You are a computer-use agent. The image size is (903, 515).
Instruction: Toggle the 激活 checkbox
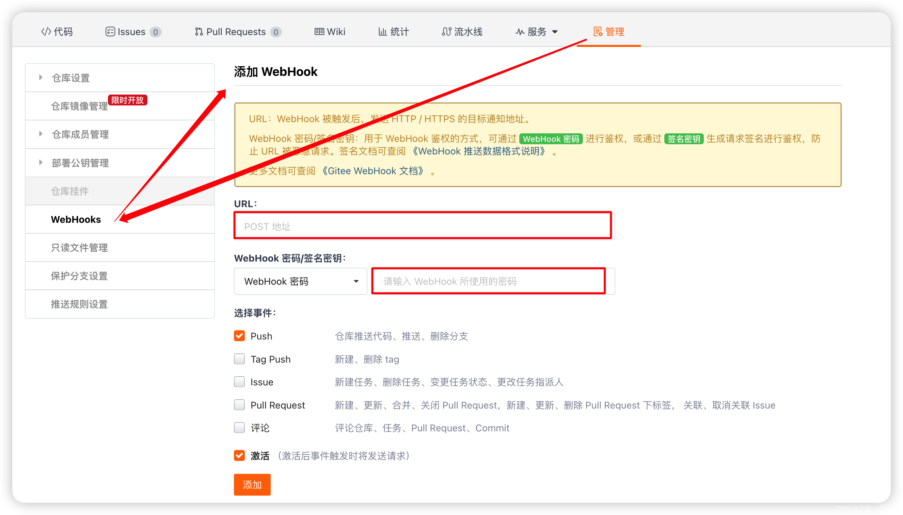click(x=239, y=455)
